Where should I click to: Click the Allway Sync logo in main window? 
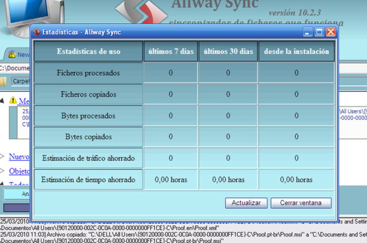142,11
